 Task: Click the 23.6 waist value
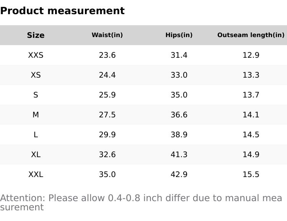107,55
